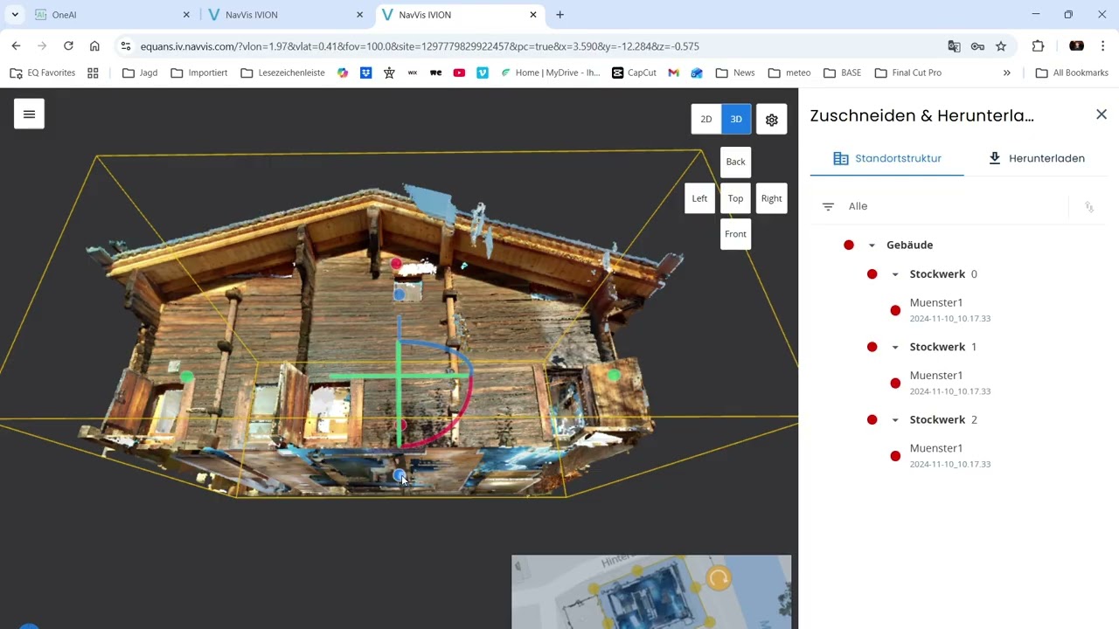
Task: Go back to the previous page
Action: [x=16, y=46]
